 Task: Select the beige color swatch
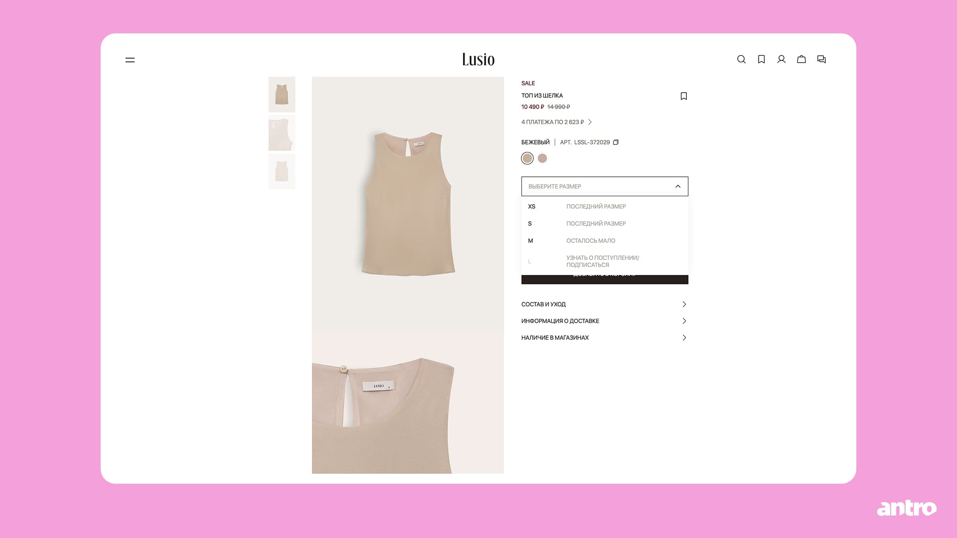click(x=527, y=158)
